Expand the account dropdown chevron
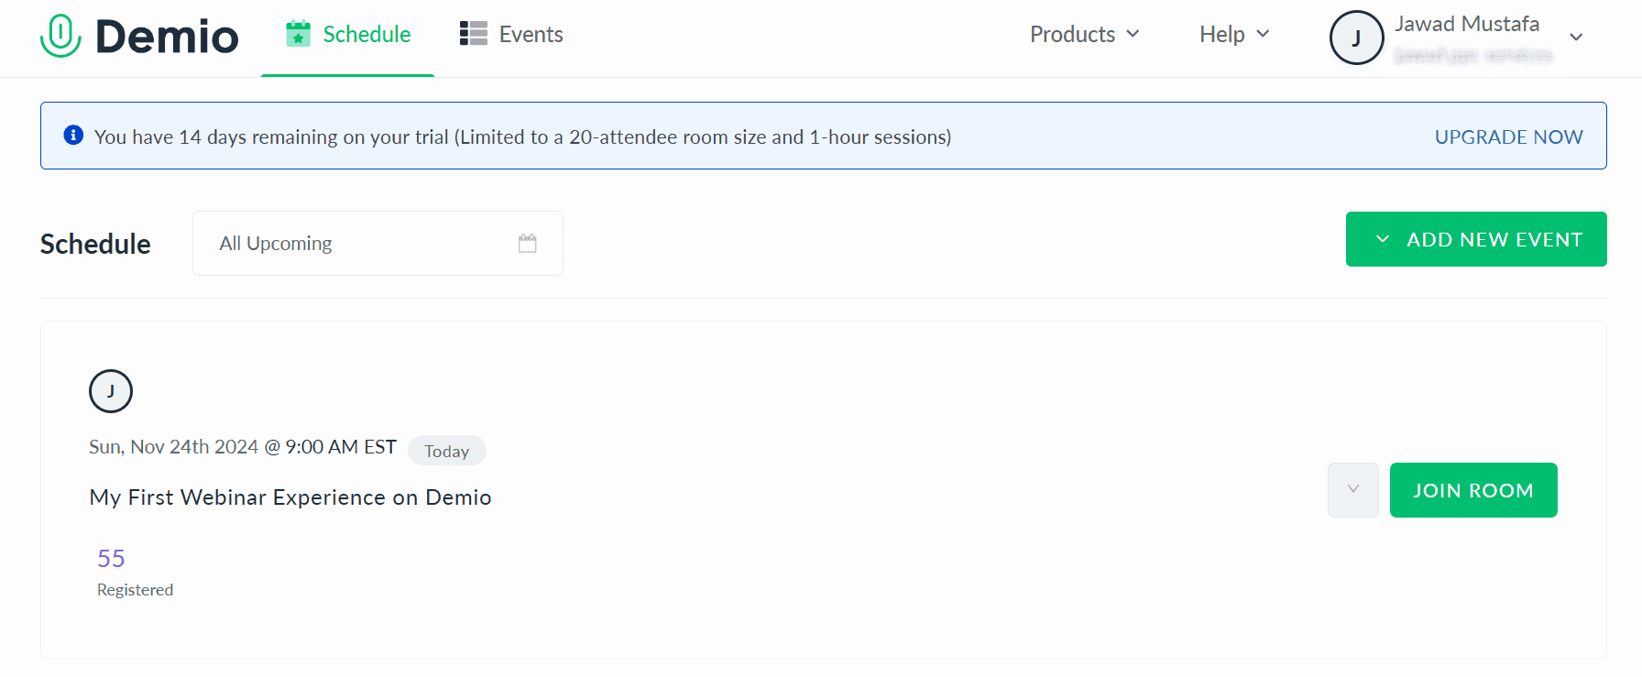The width and height of the screenshot is (1642, 677). coord(1576,38)
